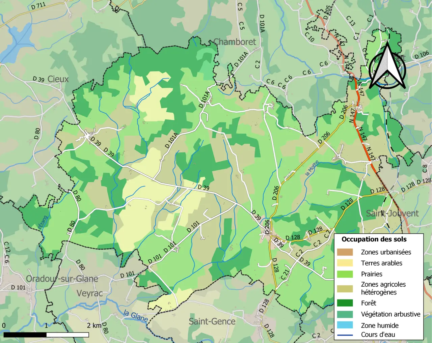Click the Saint-Gence town label
Viewport: 432px width, 343px height.
point(212,321)
